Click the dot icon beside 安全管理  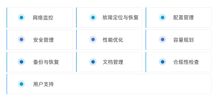(x=21, y=39)
